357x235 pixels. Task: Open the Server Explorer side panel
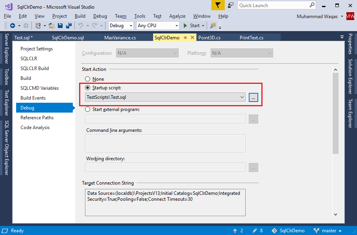click(6, 48)
